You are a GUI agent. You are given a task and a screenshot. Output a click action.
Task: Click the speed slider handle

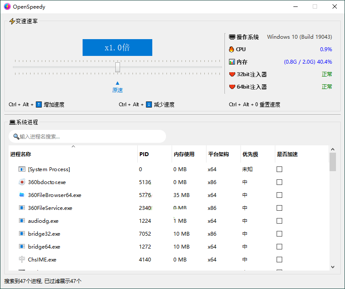point(117,68)
